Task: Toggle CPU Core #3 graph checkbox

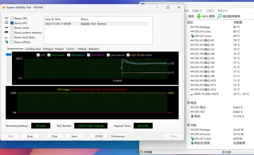Action: tap(89, 55)
